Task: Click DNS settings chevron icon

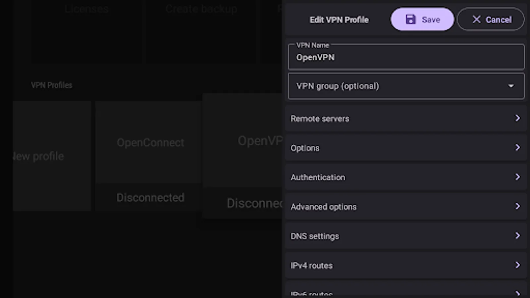Action: click(x=517, y=235)
